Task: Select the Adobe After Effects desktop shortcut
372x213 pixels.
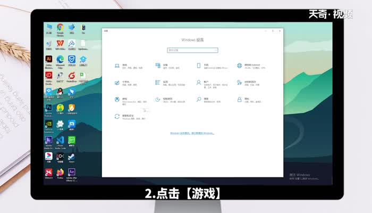Action: click(x=72, y=175)
